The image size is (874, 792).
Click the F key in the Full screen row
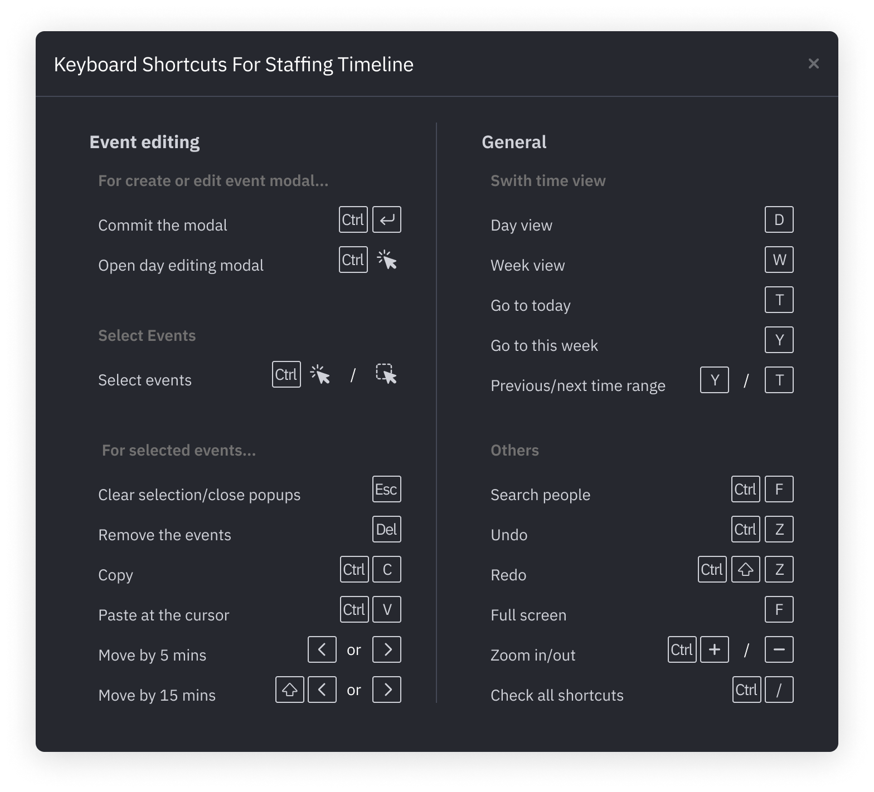tap(779, 610)
